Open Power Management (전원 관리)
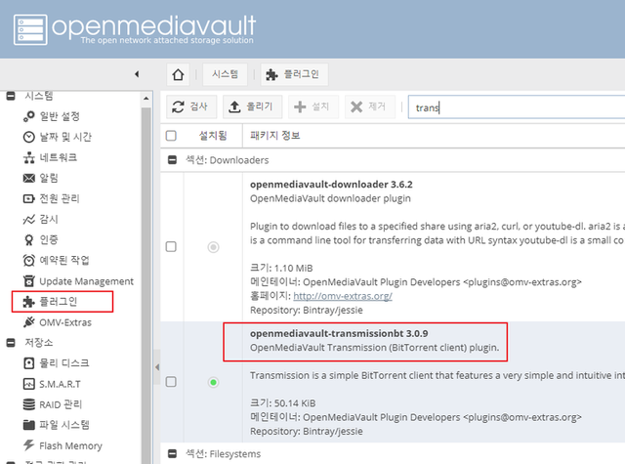 click(x=51, y=198)
